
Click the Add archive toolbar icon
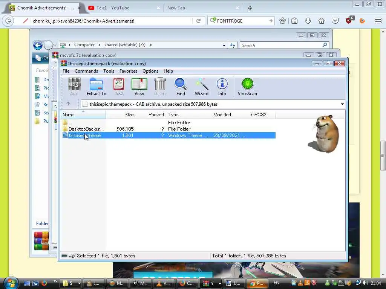tap(74, 87)
